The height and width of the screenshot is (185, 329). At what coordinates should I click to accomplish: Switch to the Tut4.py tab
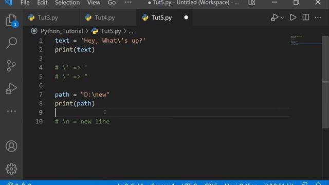pos(105,17)
